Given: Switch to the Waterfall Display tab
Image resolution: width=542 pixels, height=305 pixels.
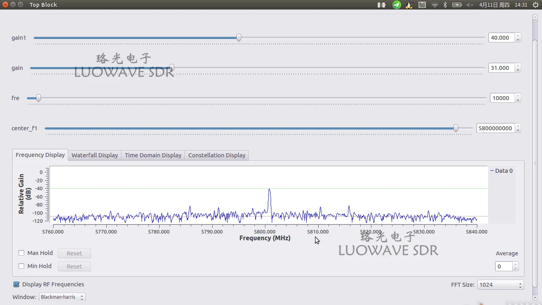Looking at the screenshot, I should pos(94,155).
